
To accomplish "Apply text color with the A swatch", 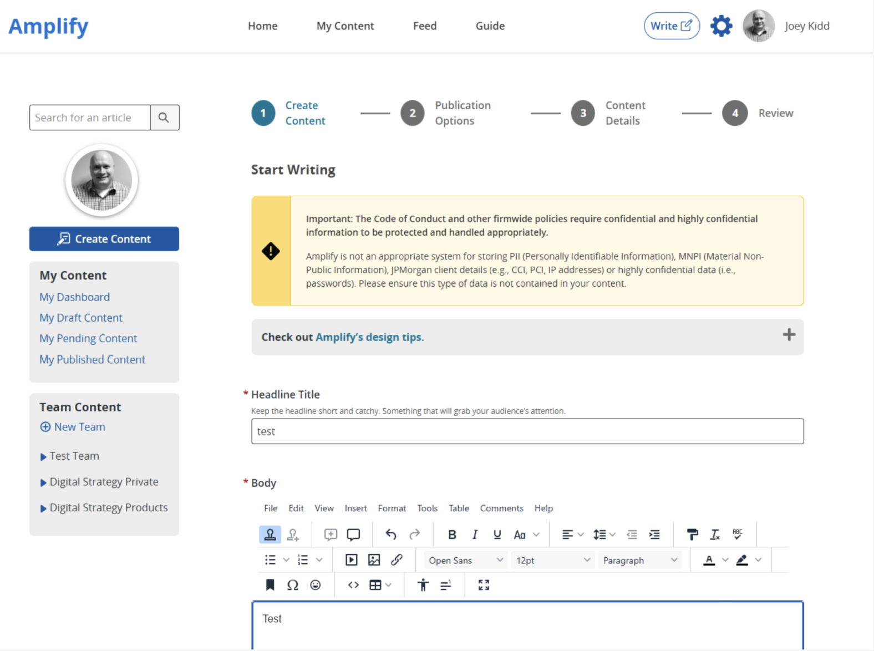I will click(x=709, y=560).
